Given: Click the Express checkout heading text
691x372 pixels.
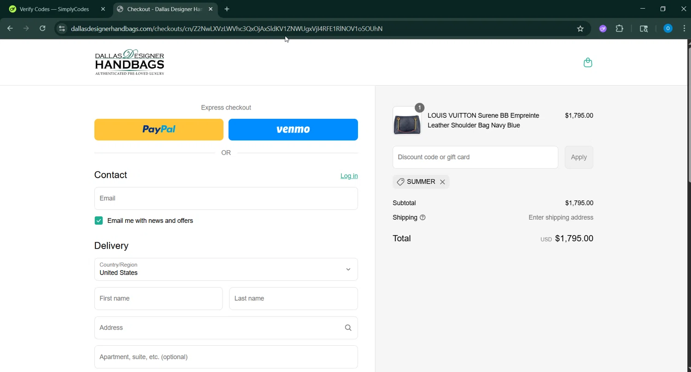Looking at the screenshot, I should point(226,108).
